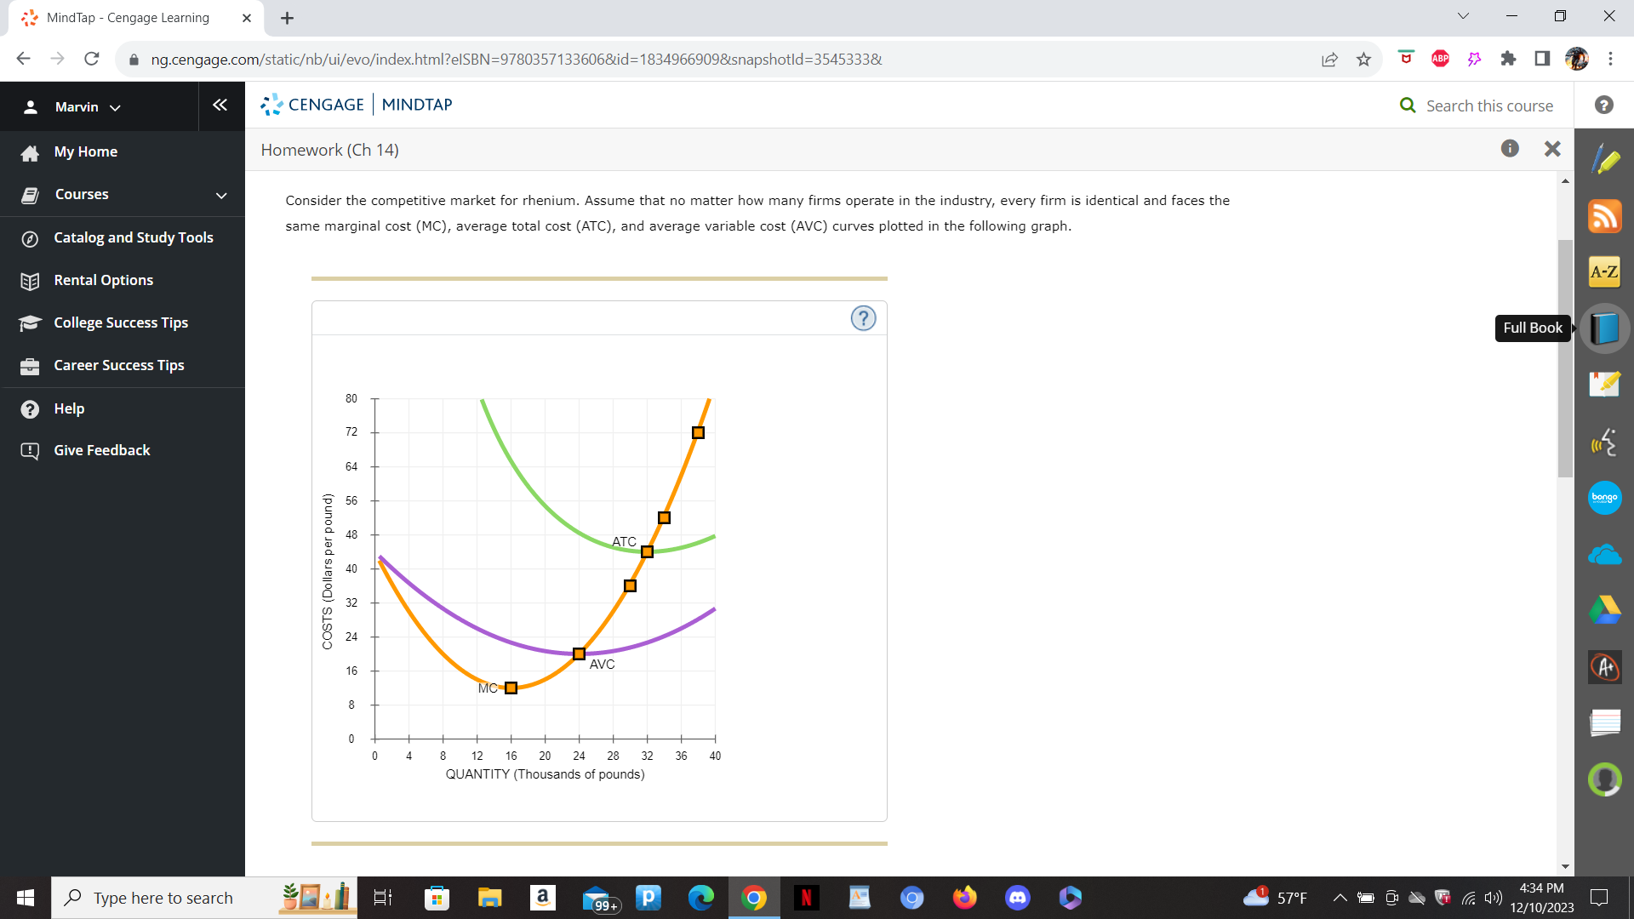This screenshot has height=919, width=1634.
Task: Enable the AdBlock Plus extension icon
Action: pos(1440,58)
